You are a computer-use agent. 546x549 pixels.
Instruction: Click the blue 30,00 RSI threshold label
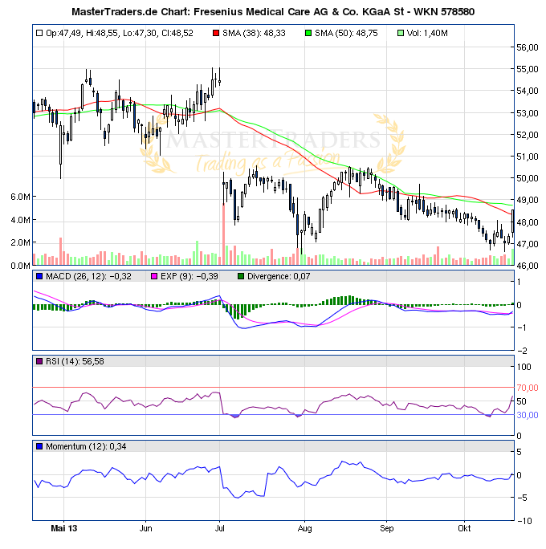[528, 415]
